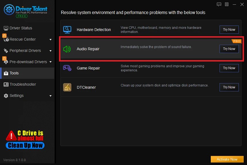Click 'View CPU, motherboard, memory' description
Image resolution: width=247 pixels, height=165 pixels.
click(161, 30)
